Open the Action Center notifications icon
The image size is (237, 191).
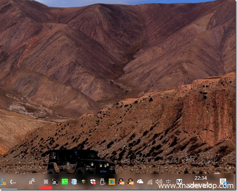[223, 182]
